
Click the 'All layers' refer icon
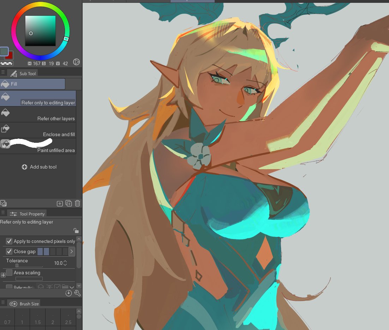(41, 287)
